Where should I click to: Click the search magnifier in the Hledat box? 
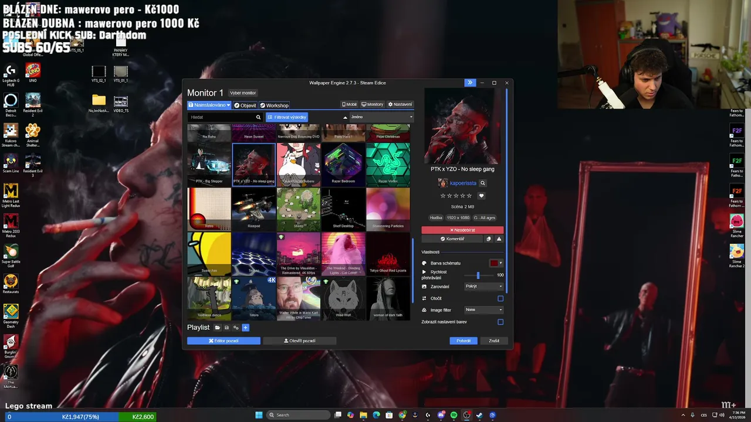click(258, 117)
